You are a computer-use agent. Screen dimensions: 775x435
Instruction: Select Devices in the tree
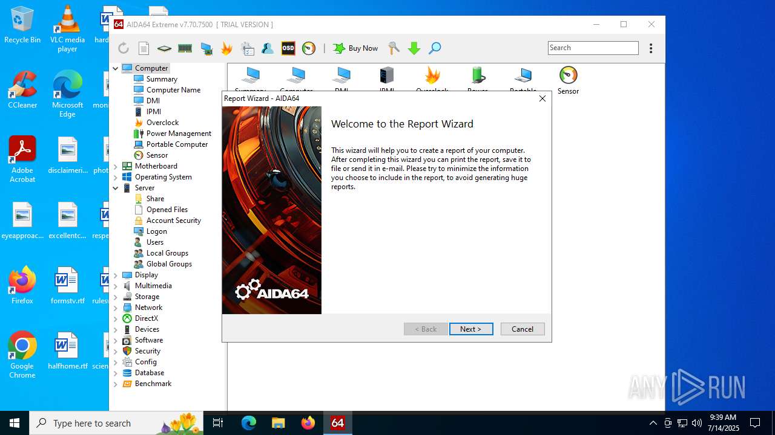[147, 329]
